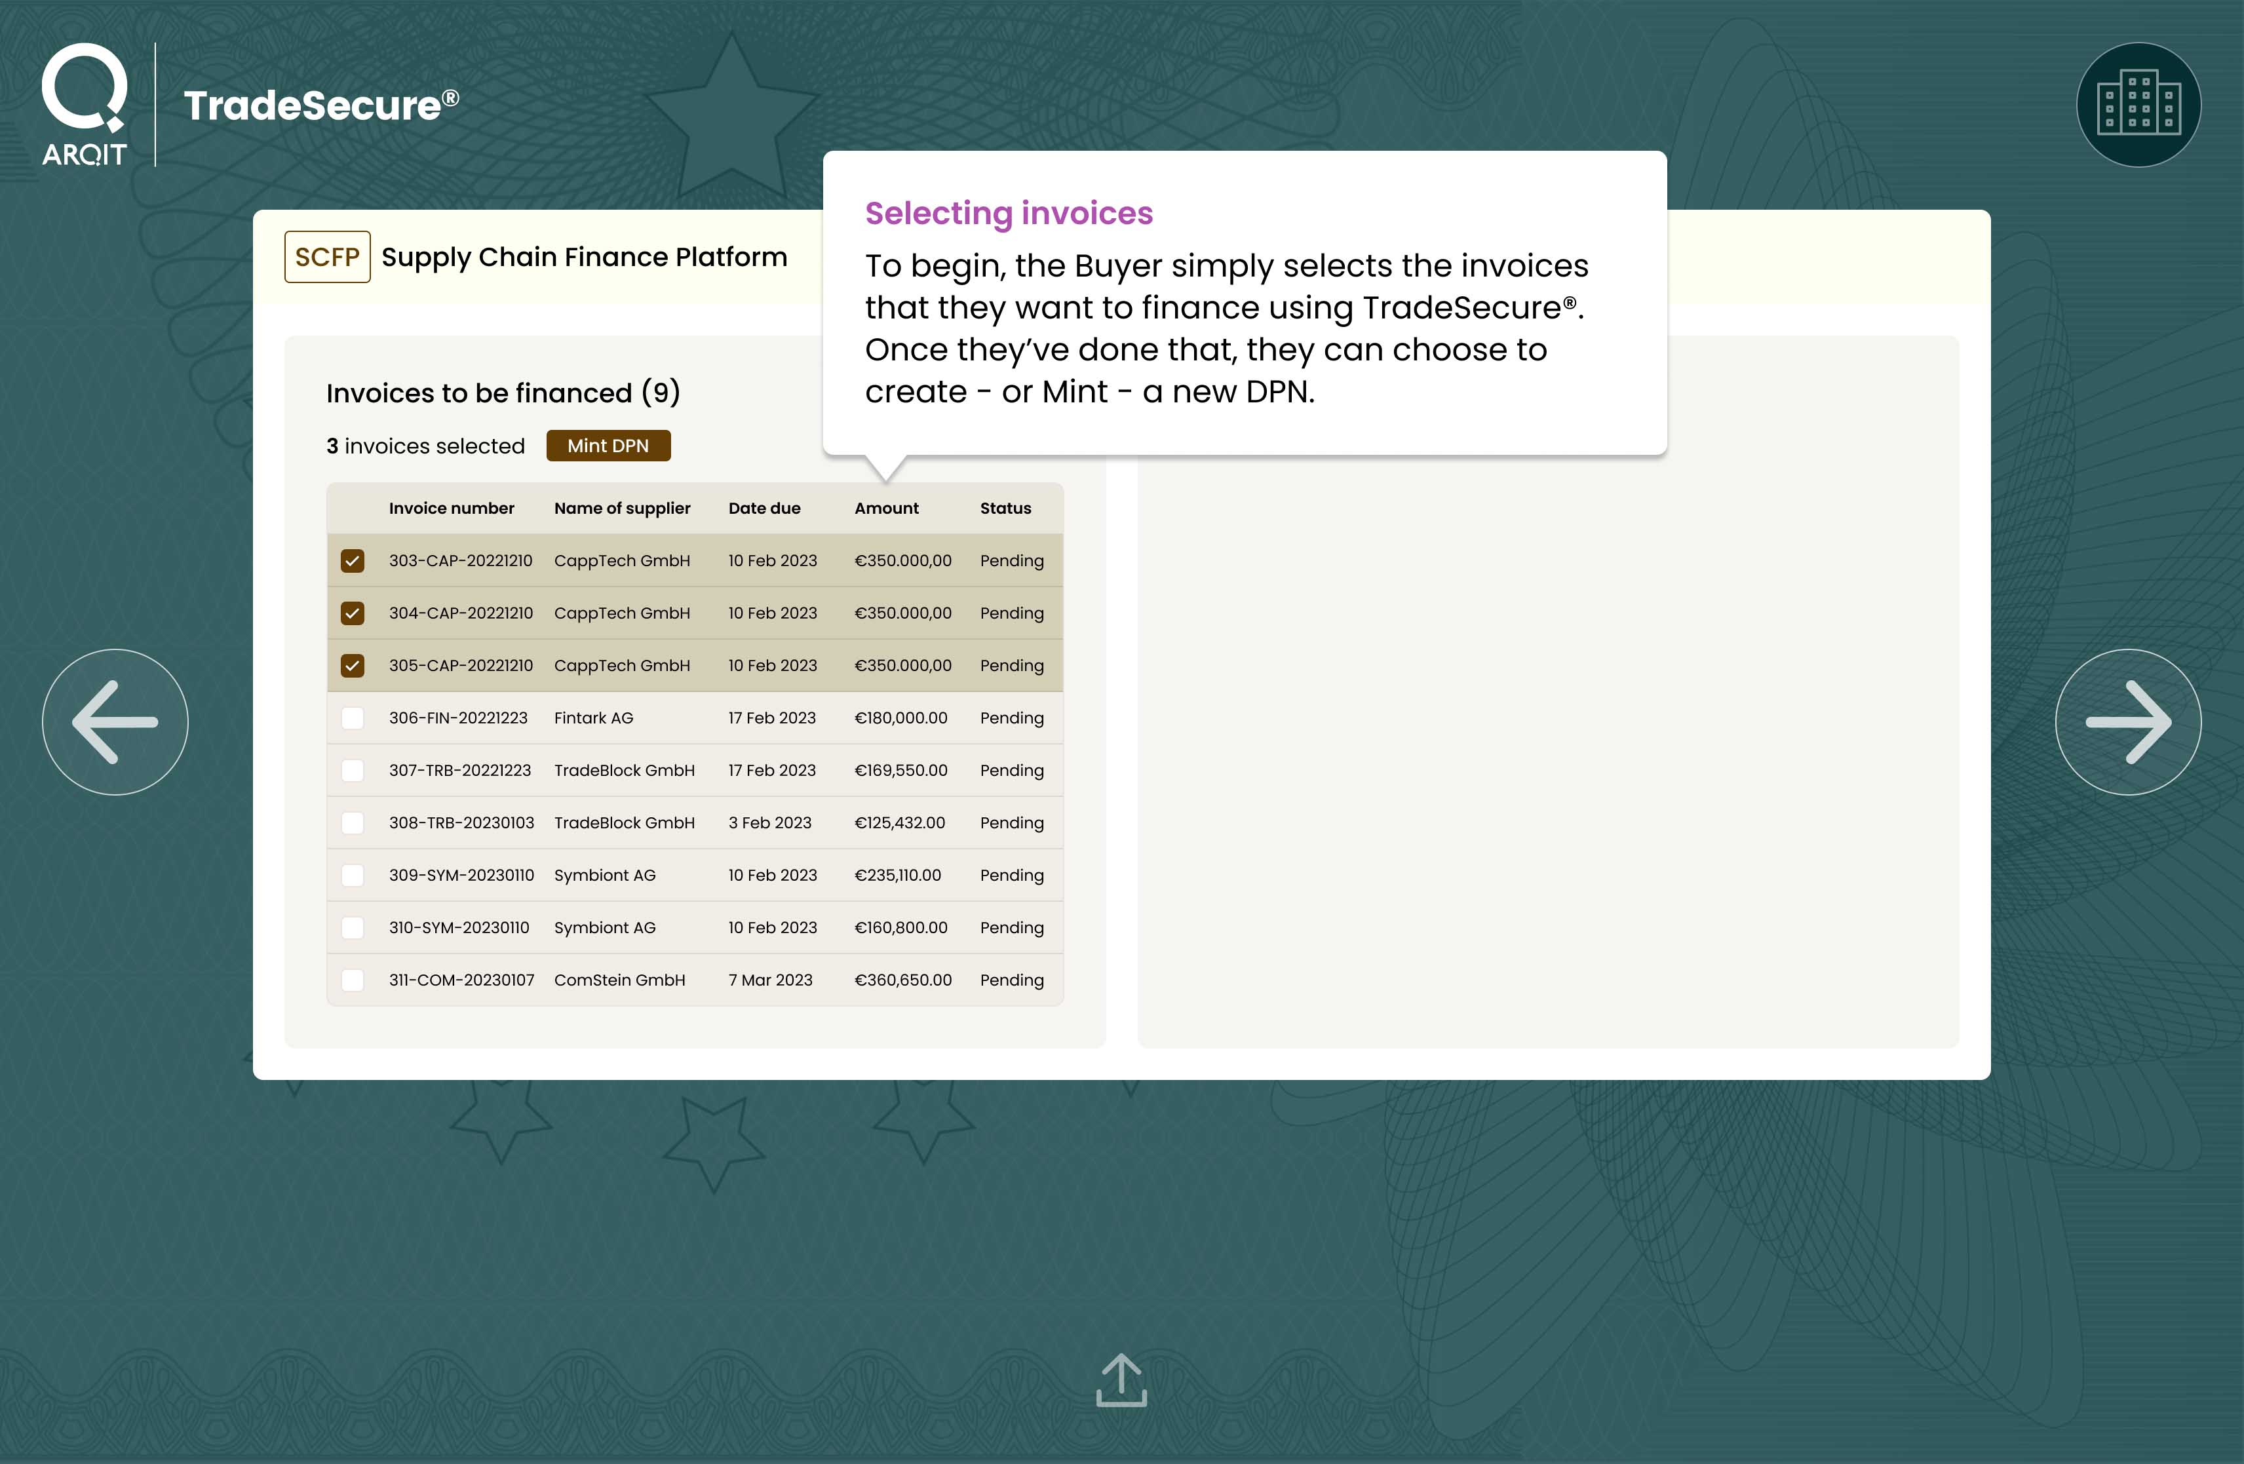Select invoice 311-COM-20230107 checkbox

tap(353, 980)
